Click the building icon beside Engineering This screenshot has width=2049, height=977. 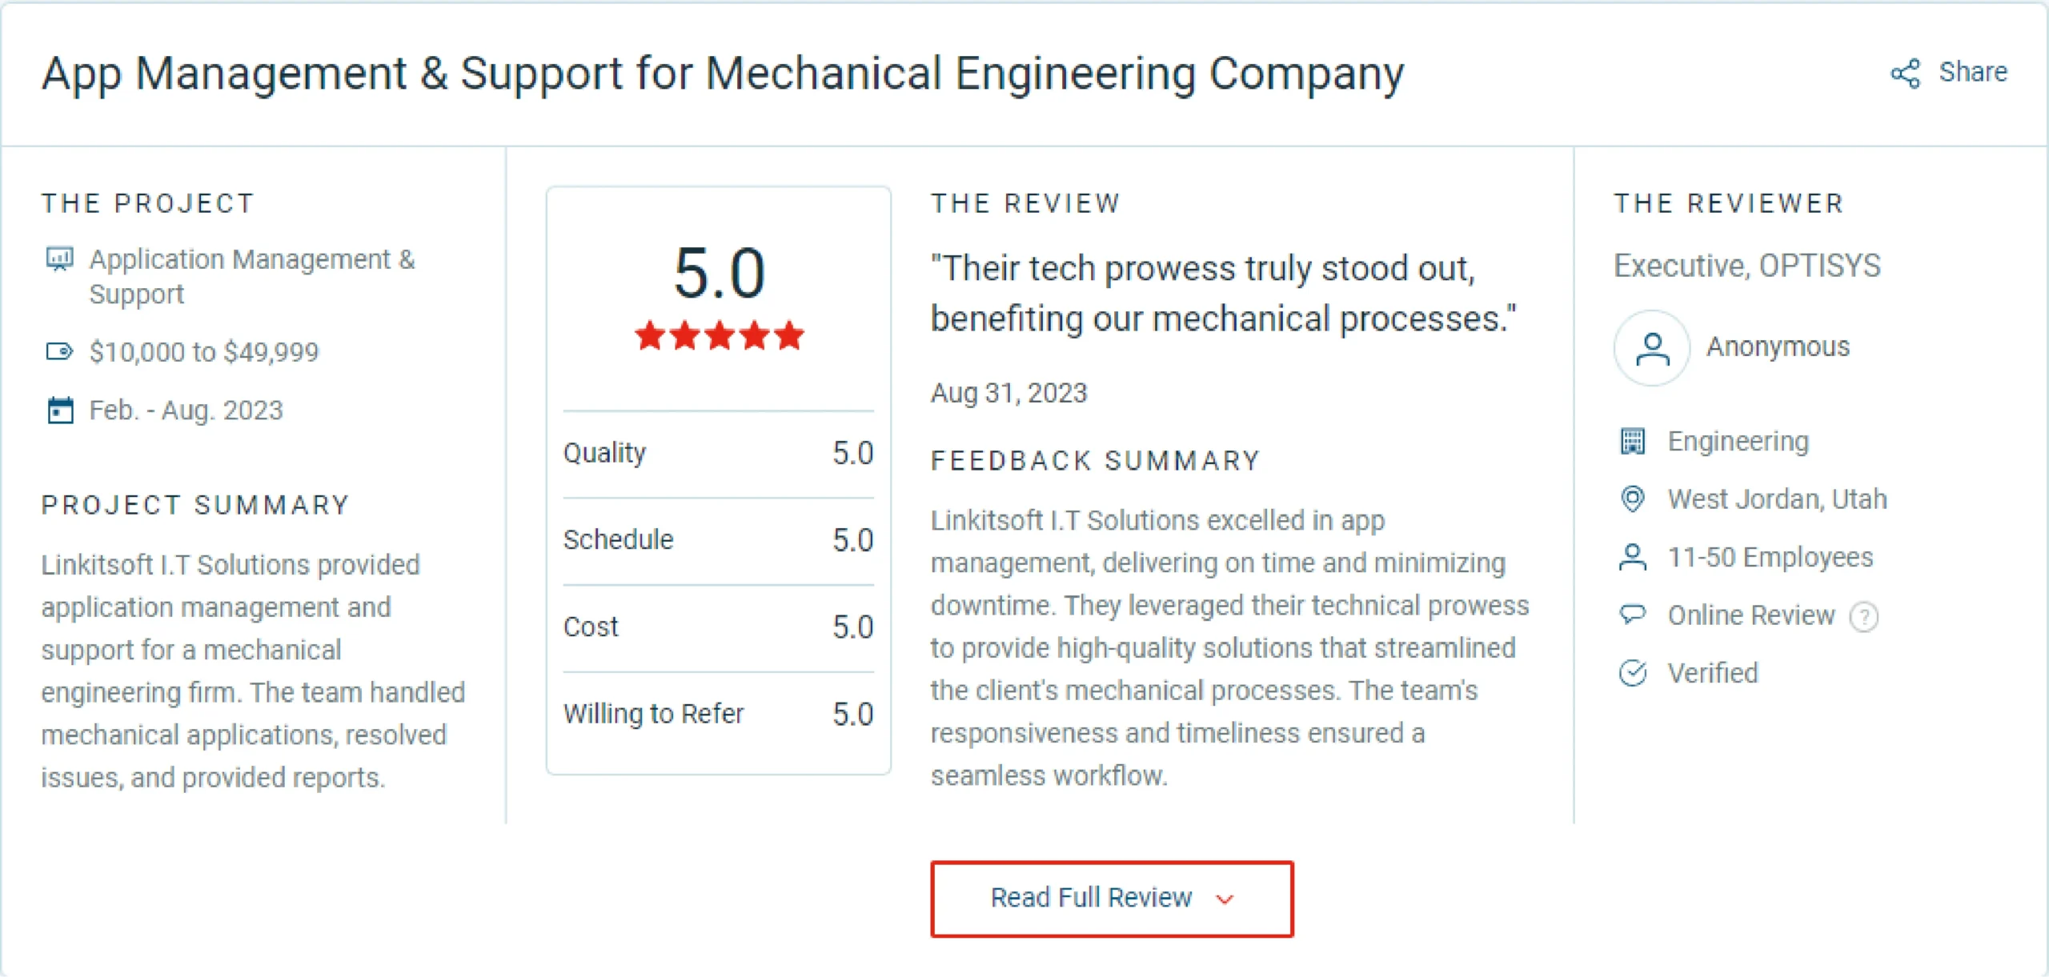1633,438
